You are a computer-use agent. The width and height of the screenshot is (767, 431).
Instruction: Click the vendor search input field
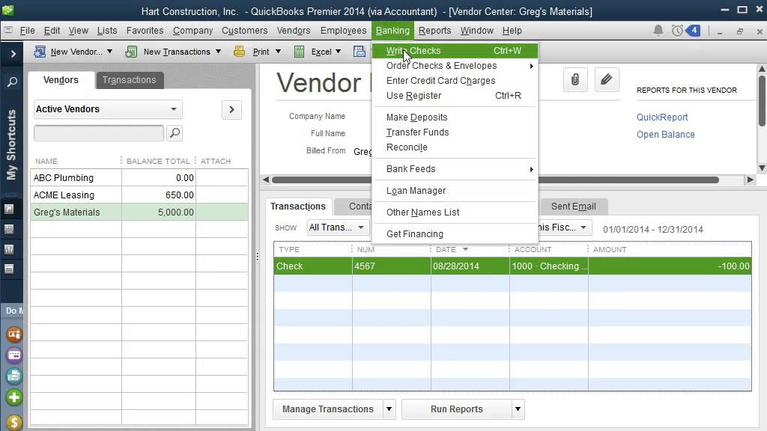(99, 133)
